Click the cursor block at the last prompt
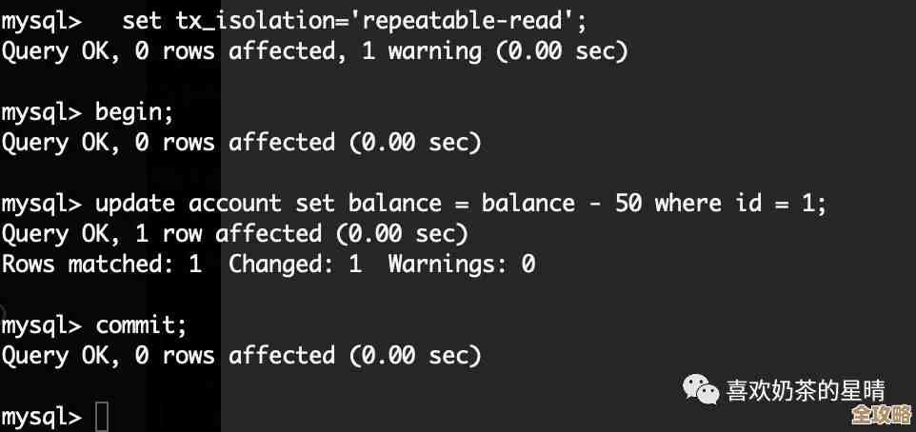The height and width of the screenshot is (432, 916). [102, 416]
